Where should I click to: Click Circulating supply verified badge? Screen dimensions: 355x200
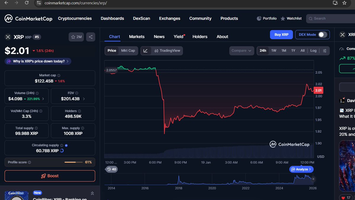[x=66, y=145]
